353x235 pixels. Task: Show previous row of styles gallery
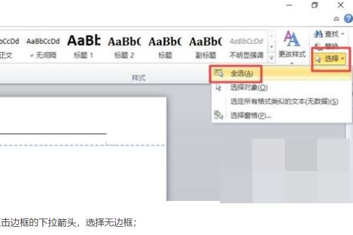coord(271,36)
